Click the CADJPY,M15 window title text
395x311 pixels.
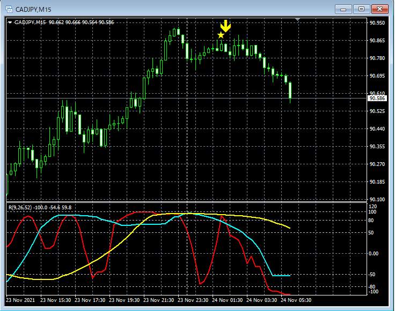33,10
